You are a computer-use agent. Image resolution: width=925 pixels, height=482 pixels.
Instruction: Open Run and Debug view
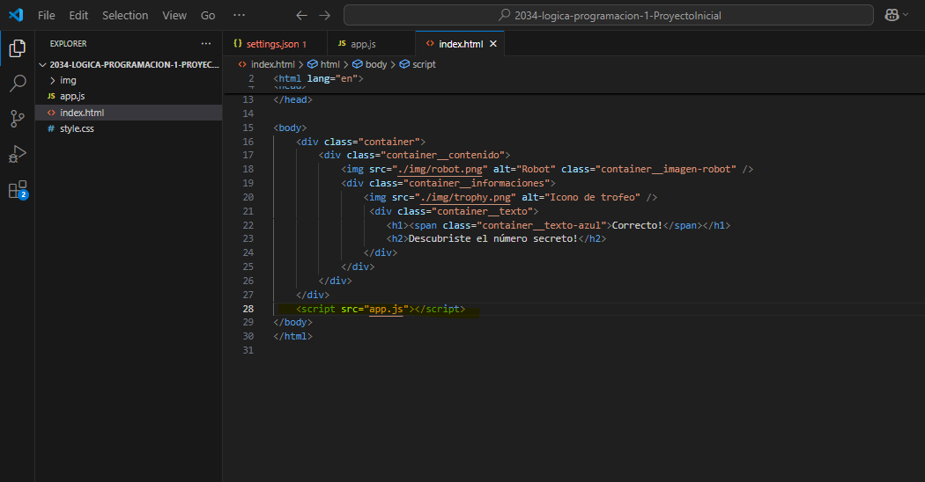(x=17, y=155)
